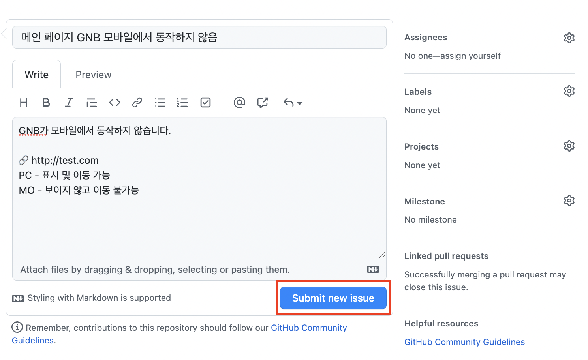Screen dimensions: 588x360
Task: Switch to the Preview tab
Action: [94, 75]
